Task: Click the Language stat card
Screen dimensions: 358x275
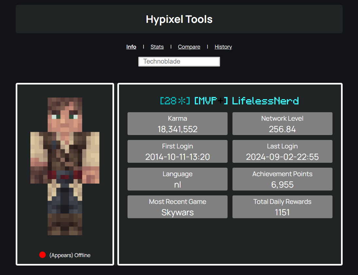Action: click(178, 179)
